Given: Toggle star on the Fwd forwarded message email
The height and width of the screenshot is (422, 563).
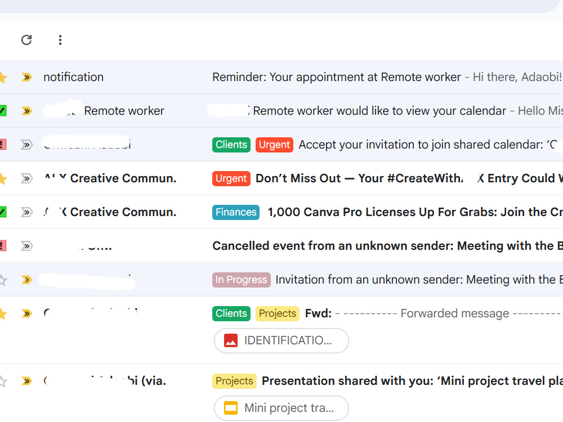Looking at the screenshot, I should (x=3, y=313).
